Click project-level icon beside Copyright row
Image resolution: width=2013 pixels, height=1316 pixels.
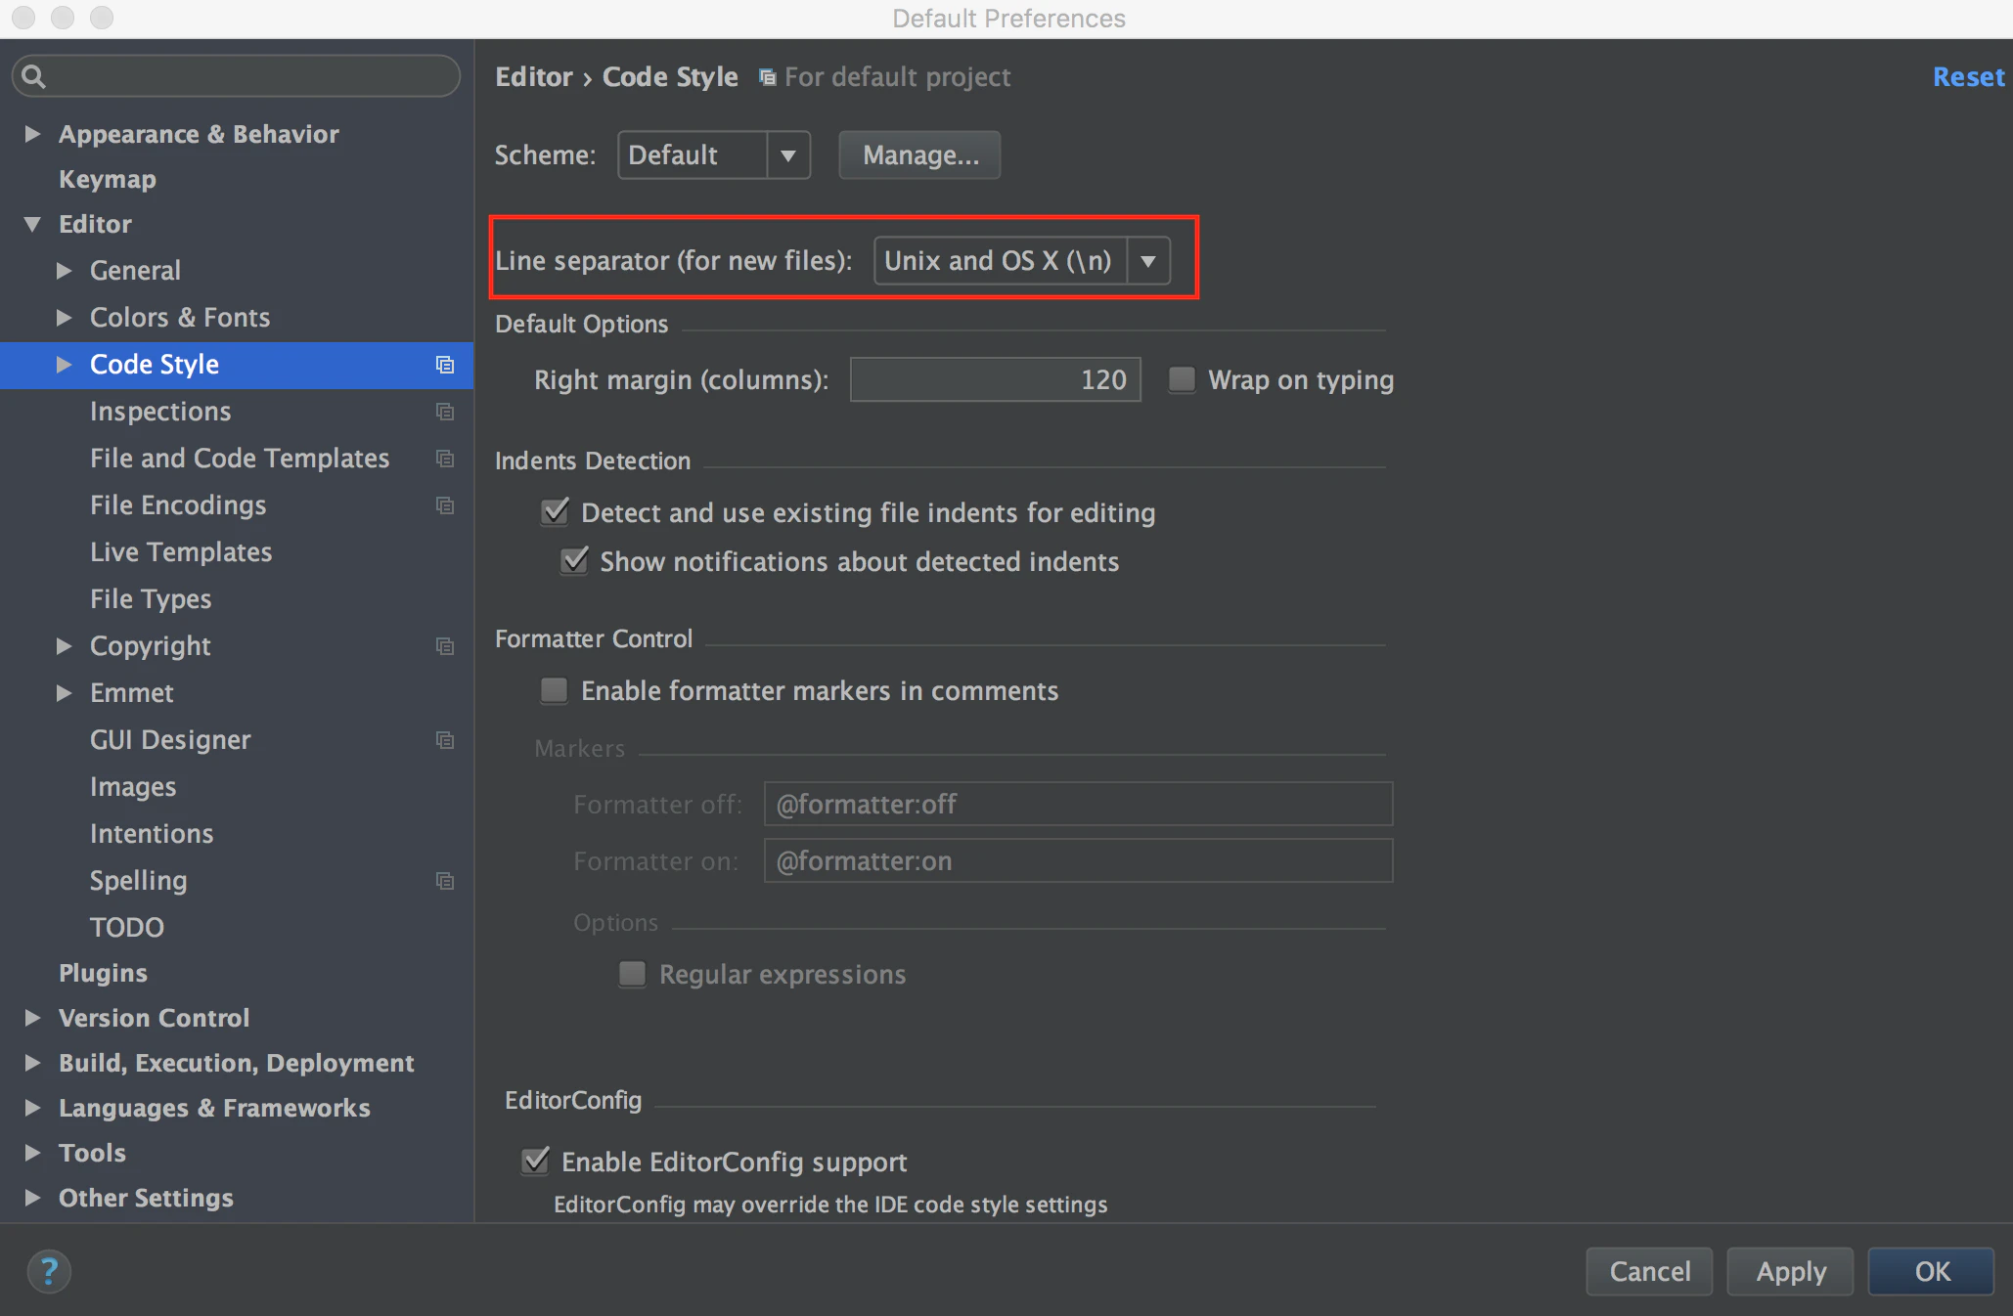click(444, 646)
